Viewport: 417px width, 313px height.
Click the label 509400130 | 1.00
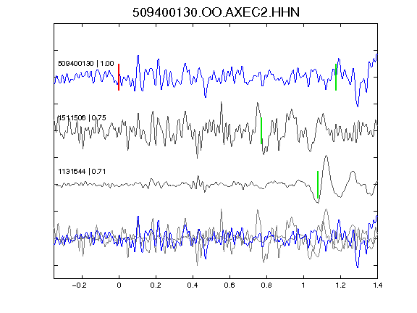(x=86, y=64)
